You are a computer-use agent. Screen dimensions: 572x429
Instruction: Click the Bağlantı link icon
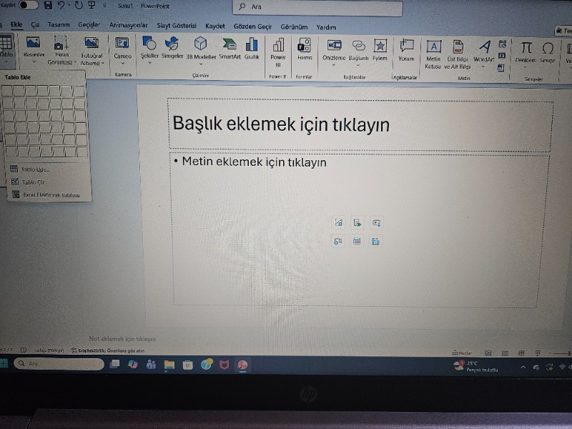point(358,46)
